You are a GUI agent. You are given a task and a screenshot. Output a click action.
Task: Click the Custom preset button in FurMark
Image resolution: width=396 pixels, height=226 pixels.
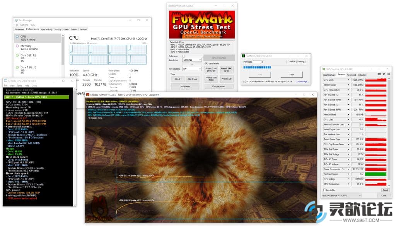[x=219, y=87]
